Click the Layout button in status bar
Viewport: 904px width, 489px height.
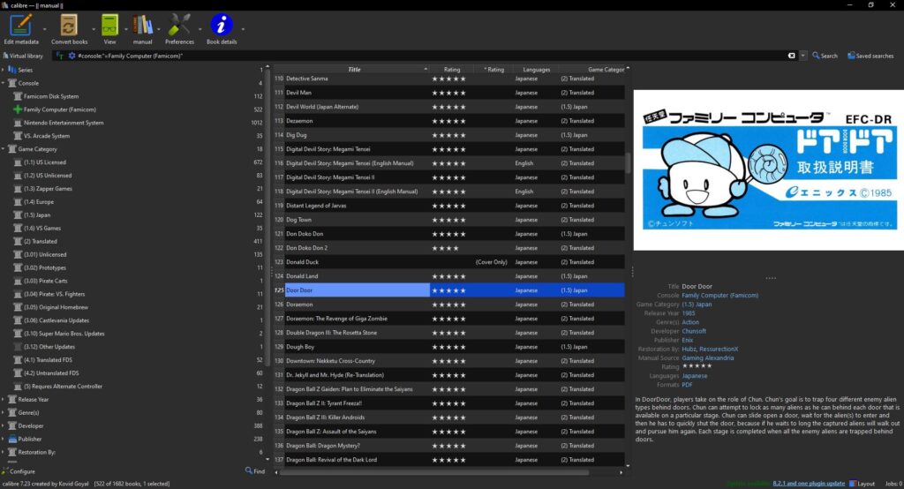(x=862, y=483)
